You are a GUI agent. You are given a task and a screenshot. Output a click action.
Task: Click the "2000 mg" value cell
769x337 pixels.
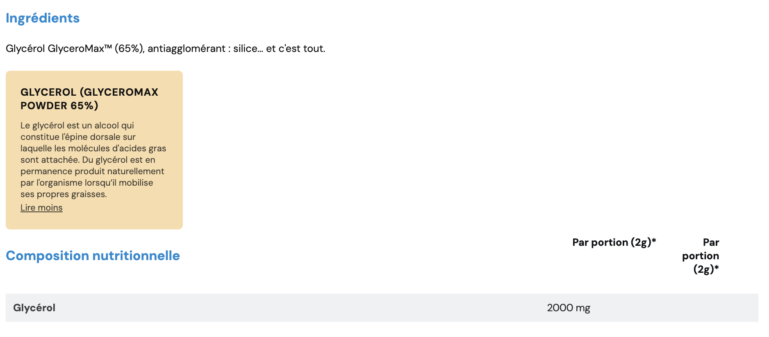click(x=568, y=308)
